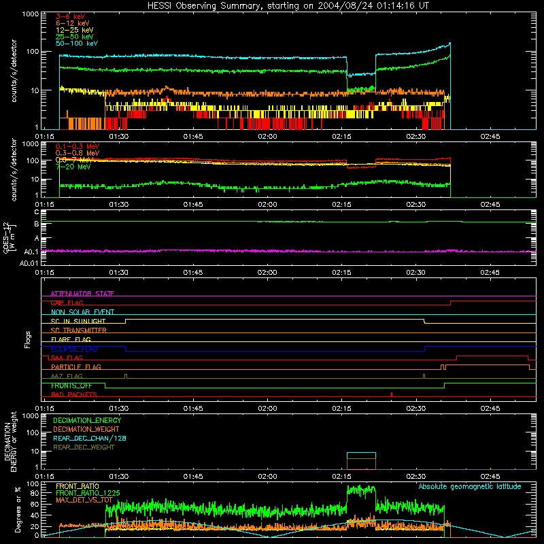544x544 pixels.
Task: Click the PARTICLE_FLAG label
Action: click(x=76, y=367)
